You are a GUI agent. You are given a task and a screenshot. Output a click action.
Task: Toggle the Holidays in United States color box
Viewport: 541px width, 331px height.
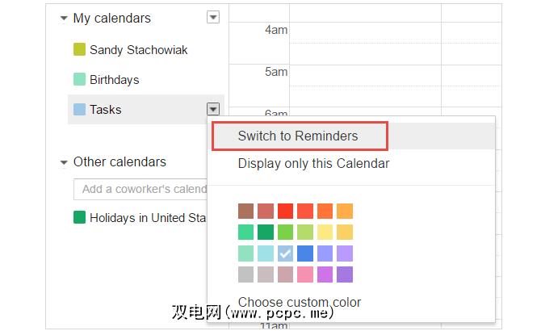click(x=79, y=217)
